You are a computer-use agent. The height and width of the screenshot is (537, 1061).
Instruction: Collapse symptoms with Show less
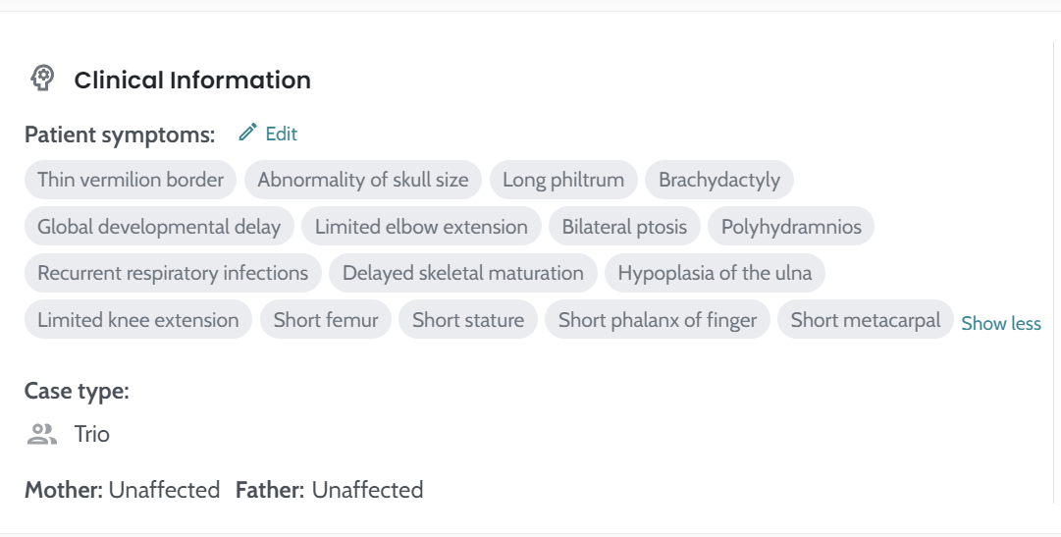coord(1001,323)
